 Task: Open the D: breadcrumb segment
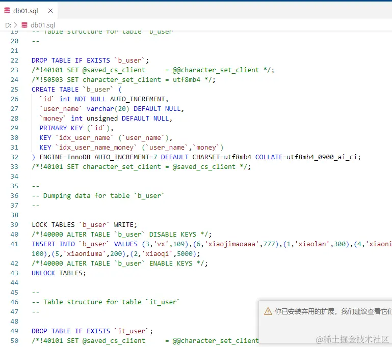[x=8, y=25]
